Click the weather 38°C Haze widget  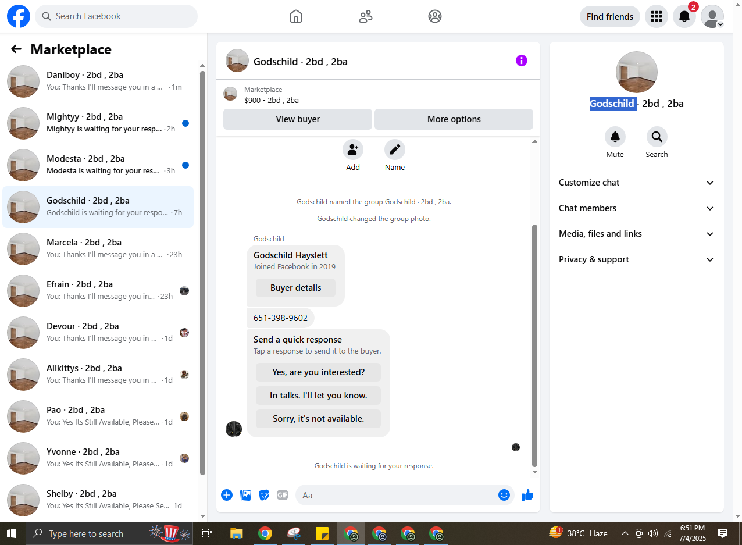pyautogui.click(x=579, y=533)
